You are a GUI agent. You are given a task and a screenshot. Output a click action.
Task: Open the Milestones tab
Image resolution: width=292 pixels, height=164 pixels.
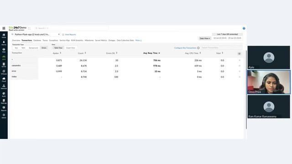click(x=89, y=41)
